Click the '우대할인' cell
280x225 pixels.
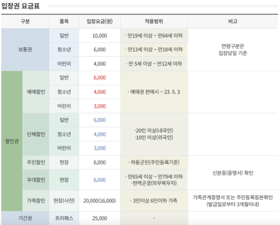[36, 180]
